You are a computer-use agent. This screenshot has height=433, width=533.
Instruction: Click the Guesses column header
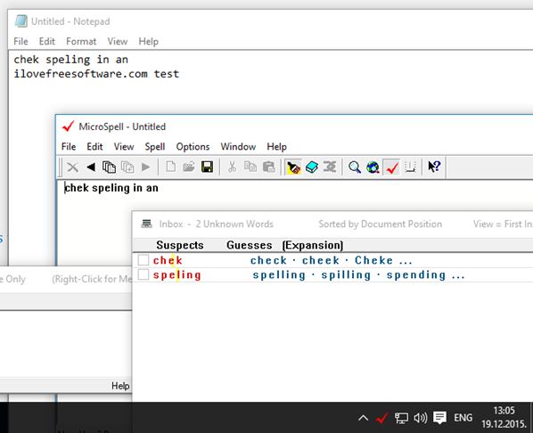[250, 245]
